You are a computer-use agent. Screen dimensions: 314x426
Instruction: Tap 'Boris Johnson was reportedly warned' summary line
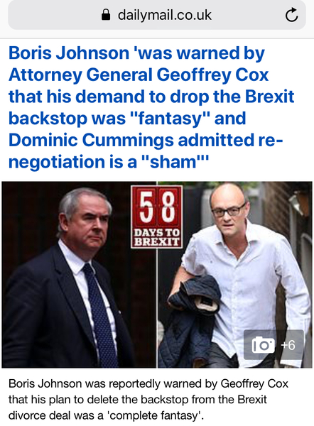(148, 384)
